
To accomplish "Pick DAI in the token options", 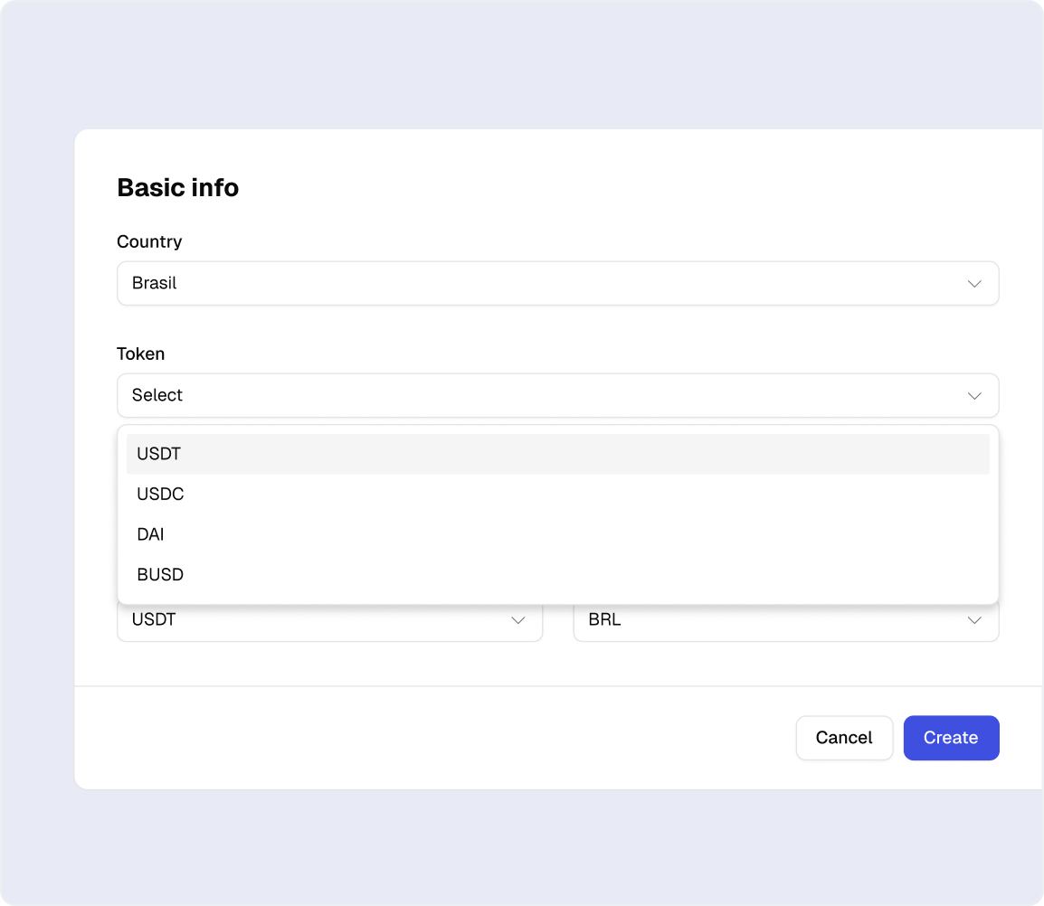I will point(557,534).
